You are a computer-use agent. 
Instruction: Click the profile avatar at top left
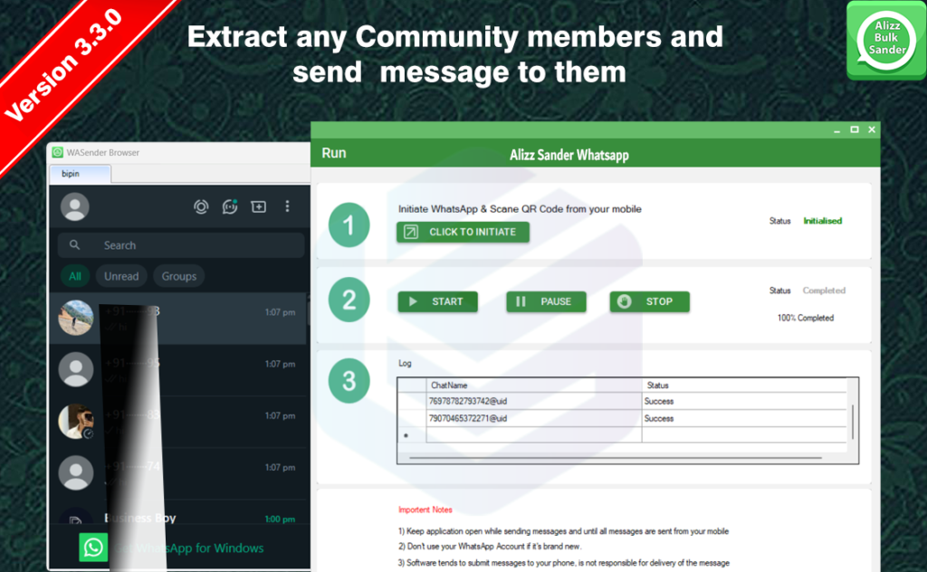pos(74,207)
